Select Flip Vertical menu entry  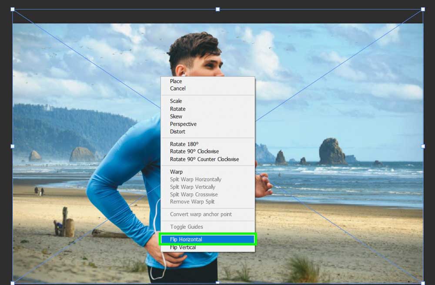point(207,248)
